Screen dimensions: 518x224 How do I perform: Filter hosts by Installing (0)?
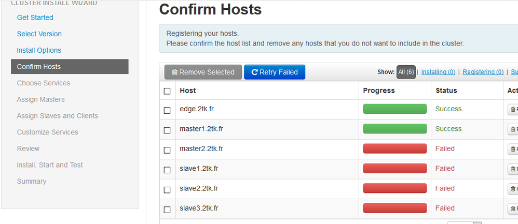438,72
